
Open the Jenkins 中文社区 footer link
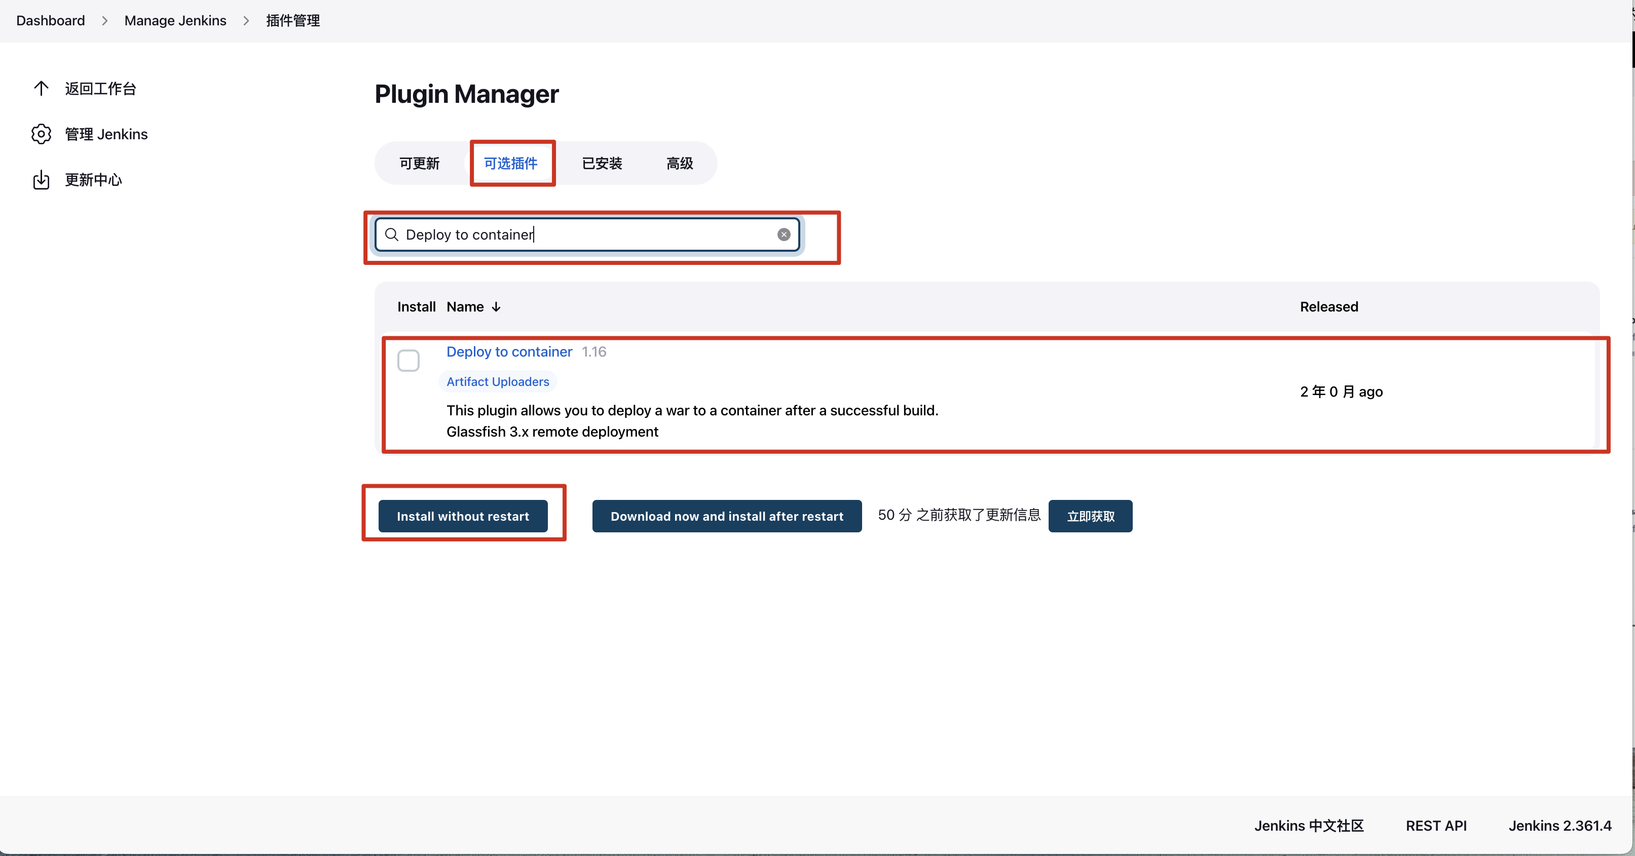pyautogui.click(x=1309, y=826)
